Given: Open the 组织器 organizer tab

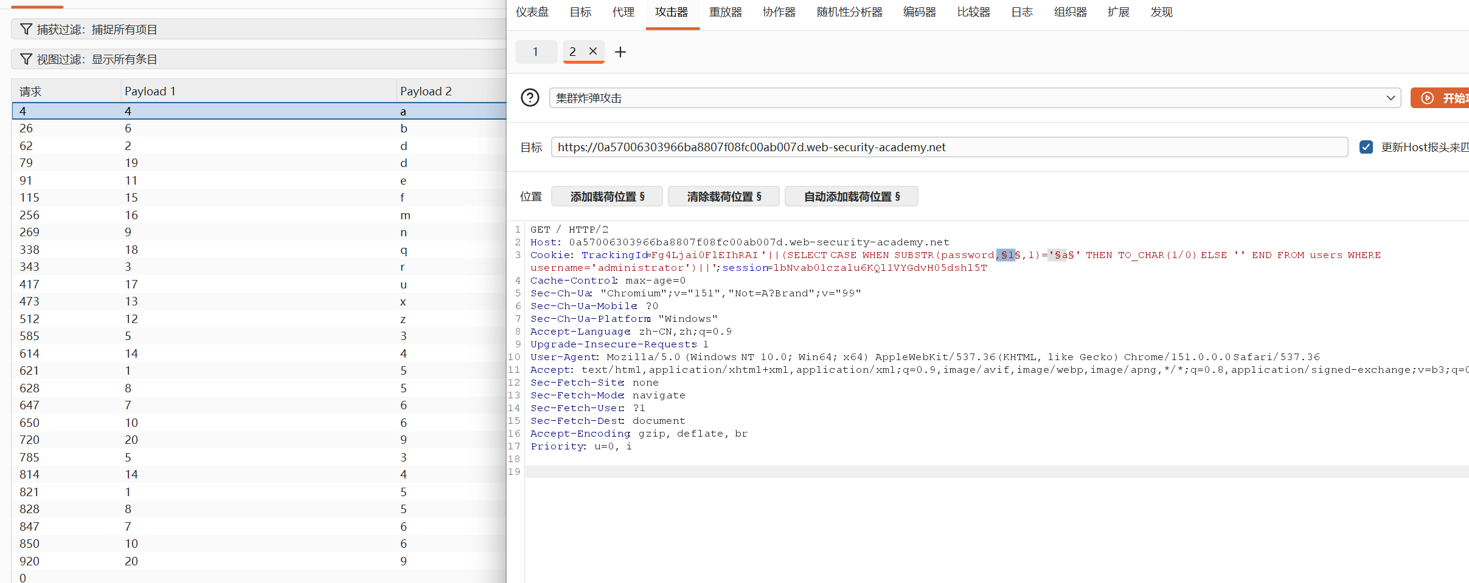Looking at the screenshot, I should [1071, 12].
